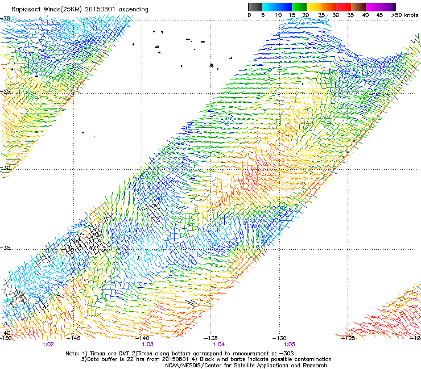Click the -25 latitude axis label

pyautogui.click(x=5, y=91)
